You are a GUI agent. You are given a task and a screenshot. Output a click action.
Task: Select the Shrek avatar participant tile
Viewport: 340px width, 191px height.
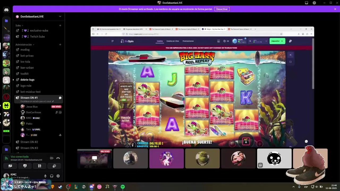click(x=202, y=158)
